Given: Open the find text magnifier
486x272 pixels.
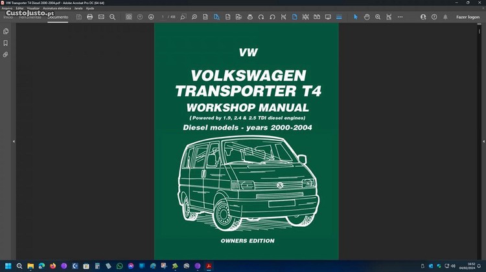Looking at the screenshot, I should [x=112, y=17].
